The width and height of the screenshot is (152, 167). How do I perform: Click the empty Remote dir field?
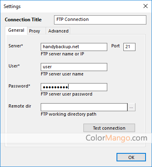tap(84, 107)
